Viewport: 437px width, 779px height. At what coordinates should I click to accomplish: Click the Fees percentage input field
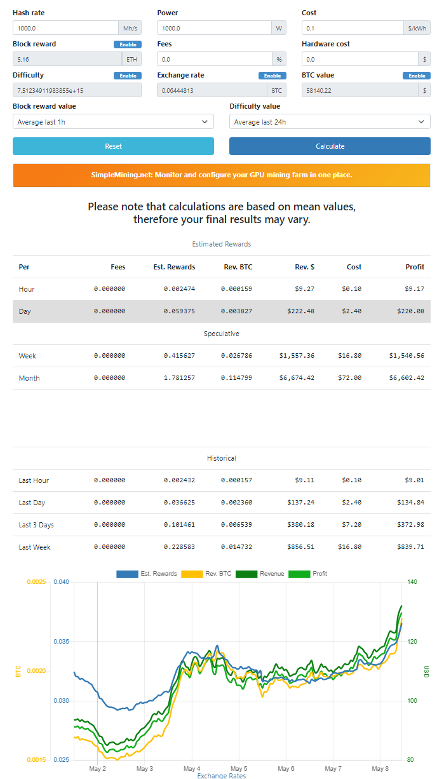215,59
